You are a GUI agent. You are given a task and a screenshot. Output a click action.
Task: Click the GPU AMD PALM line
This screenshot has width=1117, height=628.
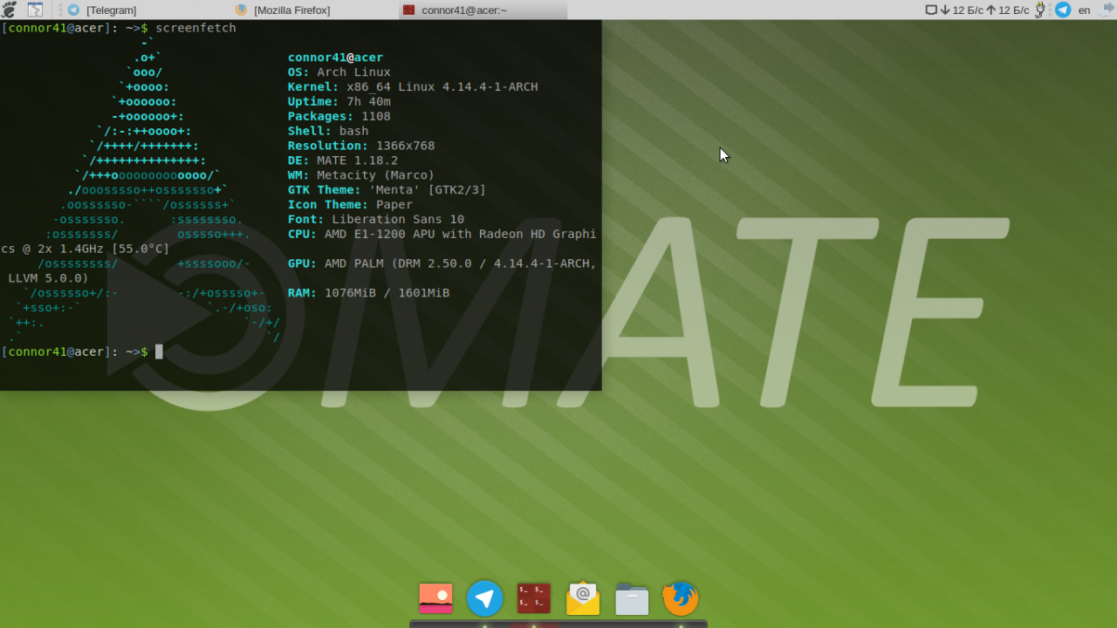(442, 263)
